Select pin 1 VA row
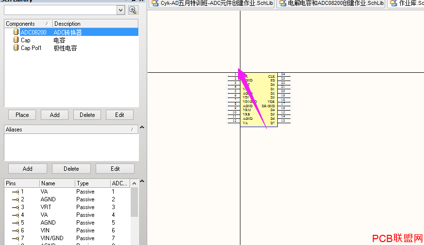Image resolution: width=424 pixels, height=245 pixels. (68, 192)
